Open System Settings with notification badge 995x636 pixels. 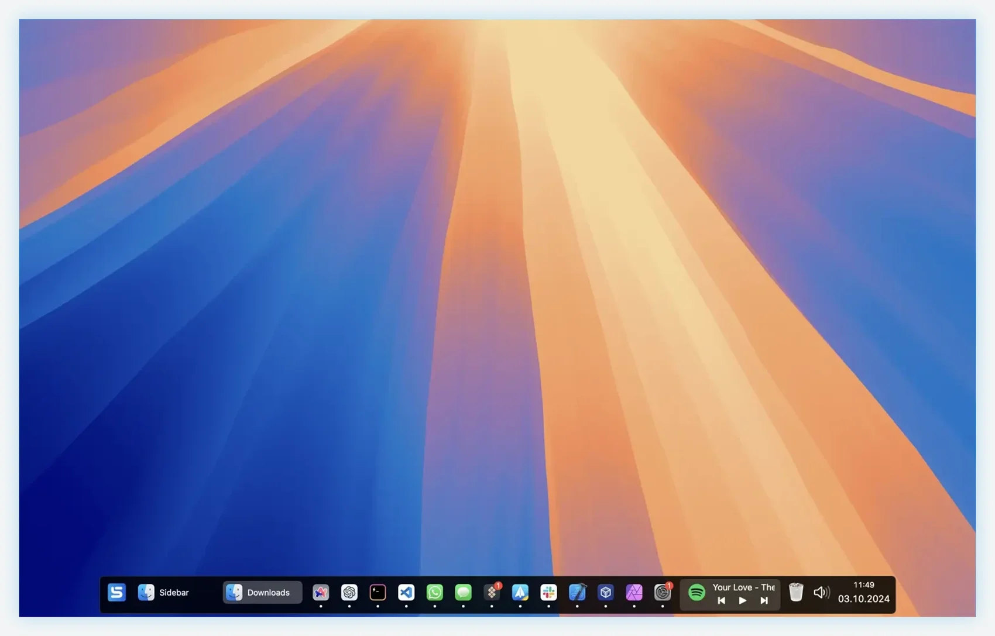point(663,593)
